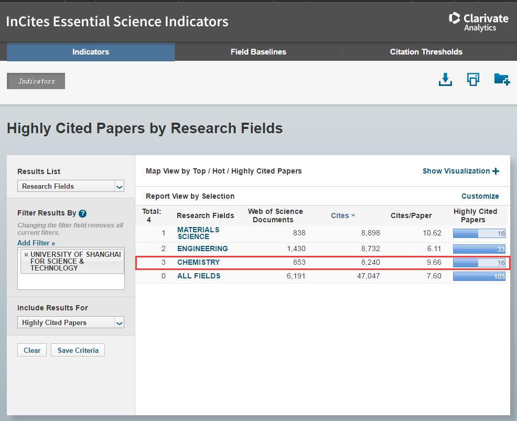Image resolution: width=517 pixels, height=421 pixels.
Task: Open the Results List Research Fields dropdown
Action: click(x=71, y=186)
